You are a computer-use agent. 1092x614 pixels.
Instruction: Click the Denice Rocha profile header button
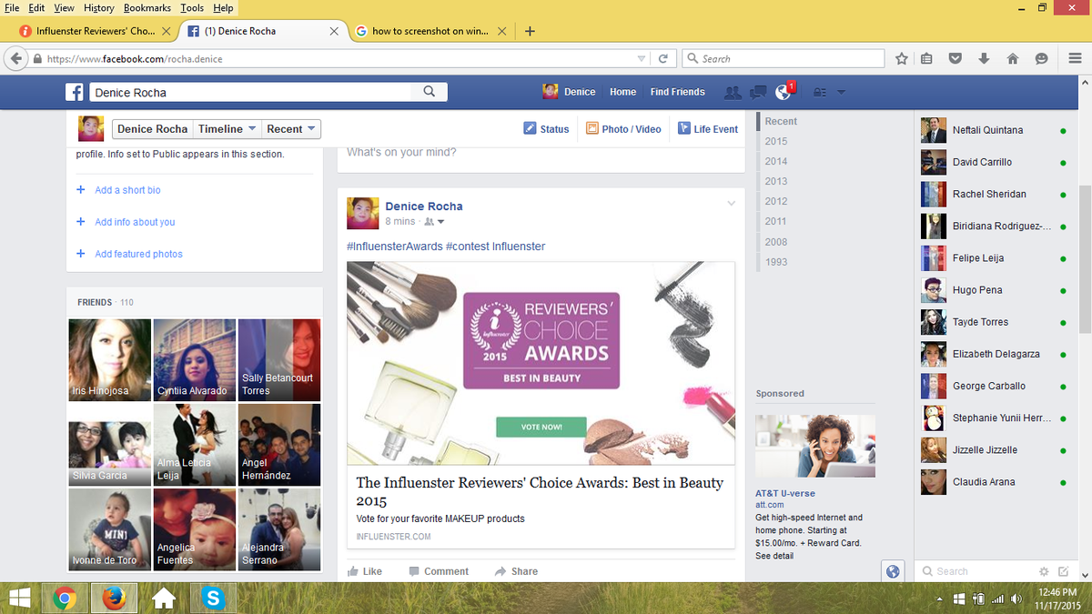tap(152, 129)
